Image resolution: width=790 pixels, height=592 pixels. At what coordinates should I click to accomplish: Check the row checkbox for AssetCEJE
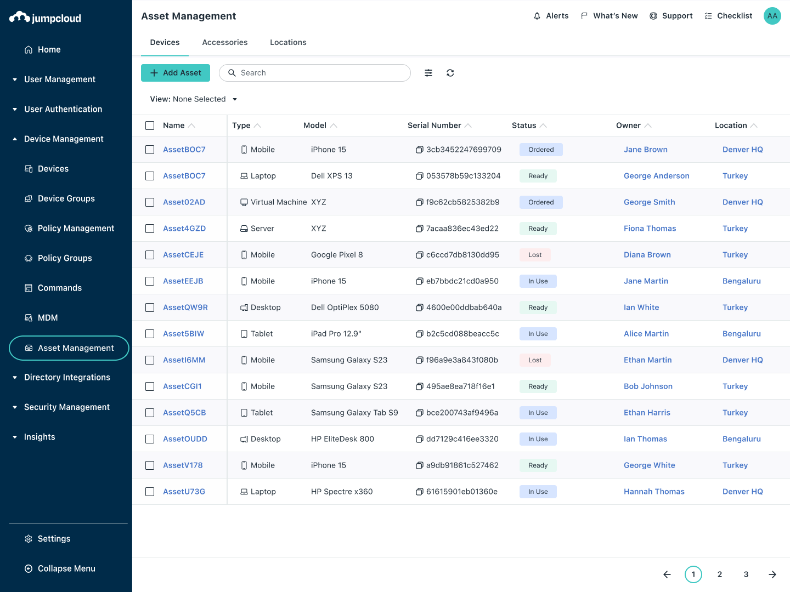[150, 254]
